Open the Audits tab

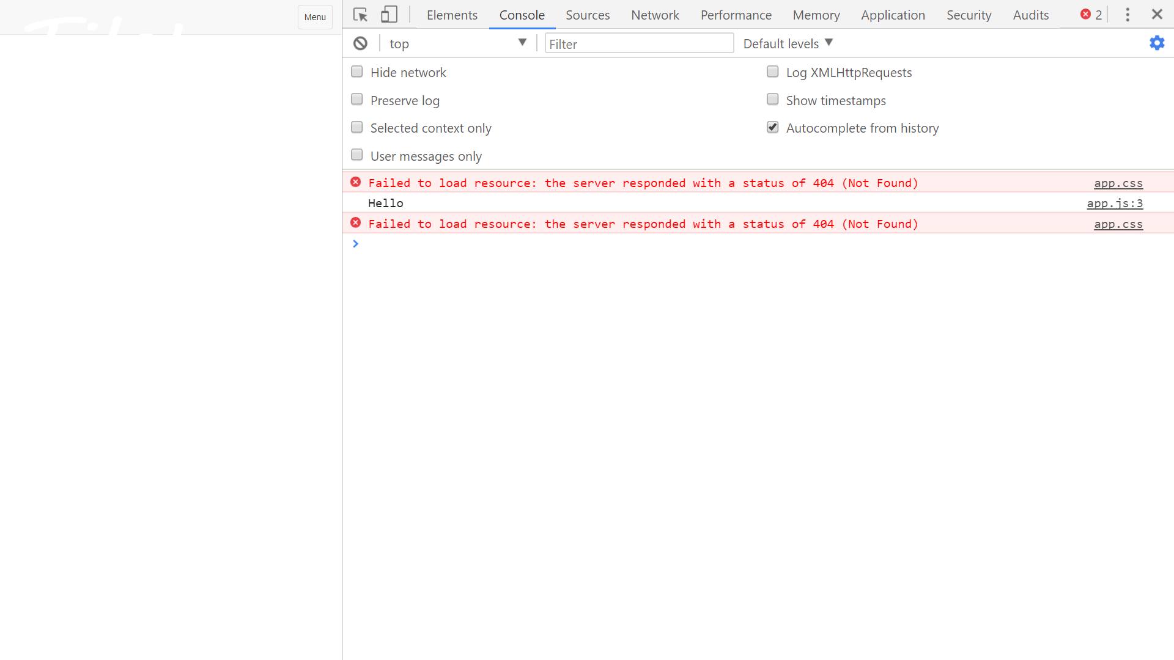[x=1031, y=15]
